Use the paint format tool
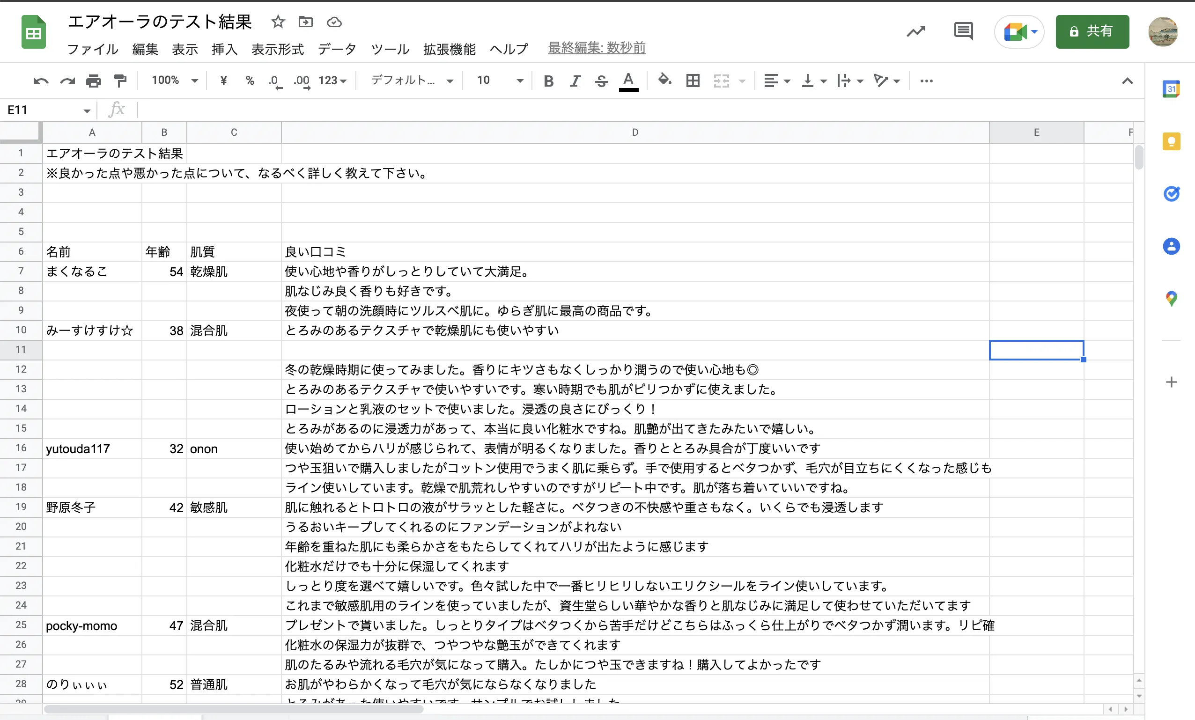Screen dimensions: 1195x720 (x=120, y=81)
